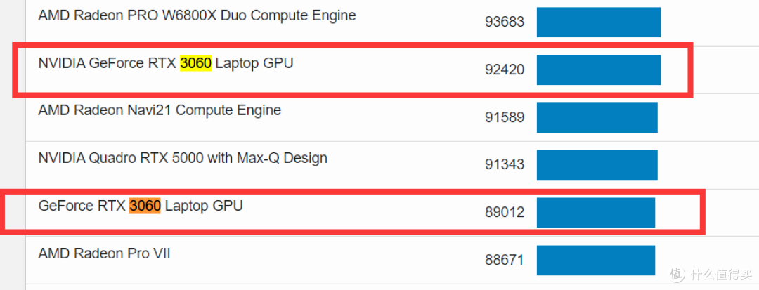The height and width of the screenshot is (290, 759).
Task: Click the blue score bar for 93683
Action: (x=599, y=22)
